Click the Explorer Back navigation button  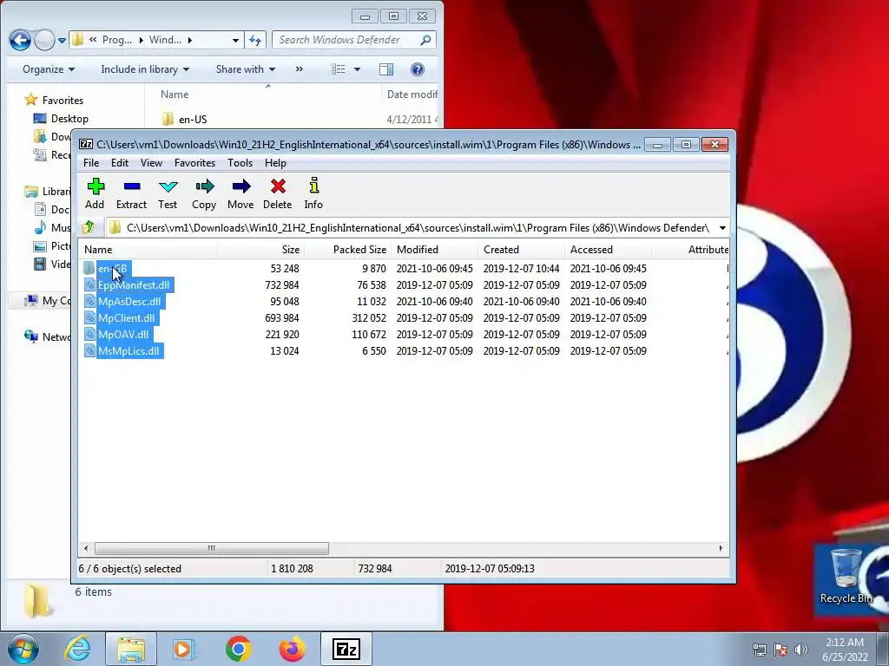click(21, 40)
